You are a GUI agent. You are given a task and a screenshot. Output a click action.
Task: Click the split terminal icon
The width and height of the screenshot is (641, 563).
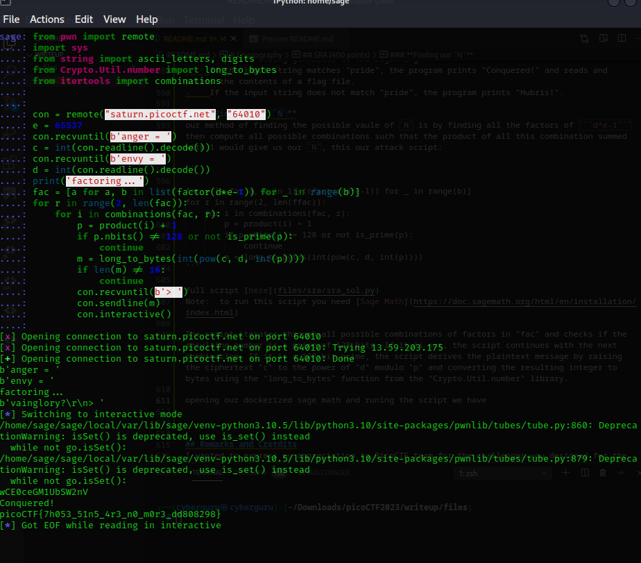pos(585,473)
